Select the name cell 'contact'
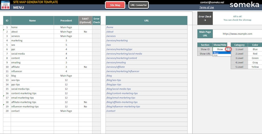 tap(32, 111)
